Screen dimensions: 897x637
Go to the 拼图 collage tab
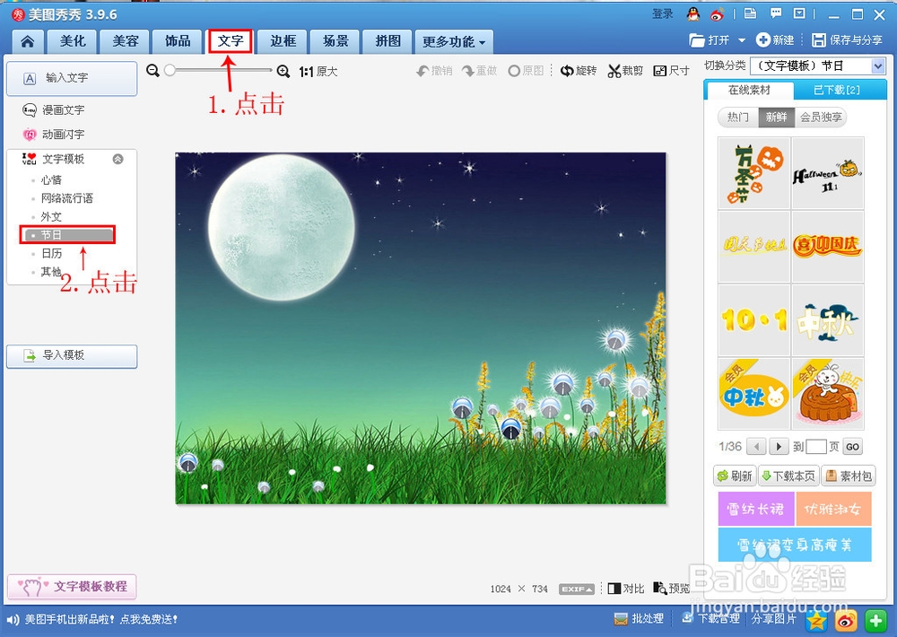coord(387,41)
